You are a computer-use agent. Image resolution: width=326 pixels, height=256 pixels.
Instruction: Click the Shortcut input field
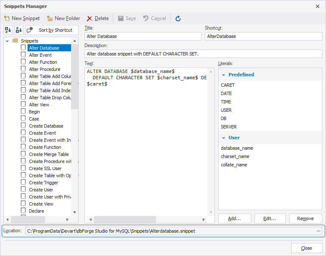263,36
